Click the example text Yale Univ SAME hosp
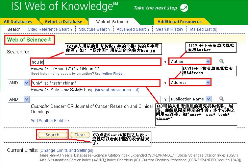Image resolution: width=248 pixels, height=165 pixels. 72,90
